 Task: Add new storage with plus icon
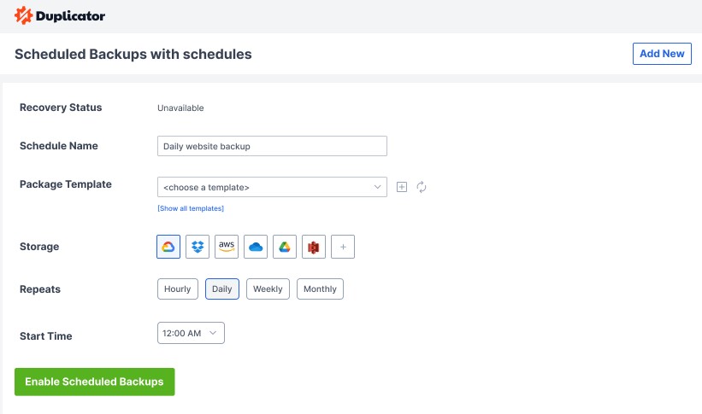tap(343, 247)
